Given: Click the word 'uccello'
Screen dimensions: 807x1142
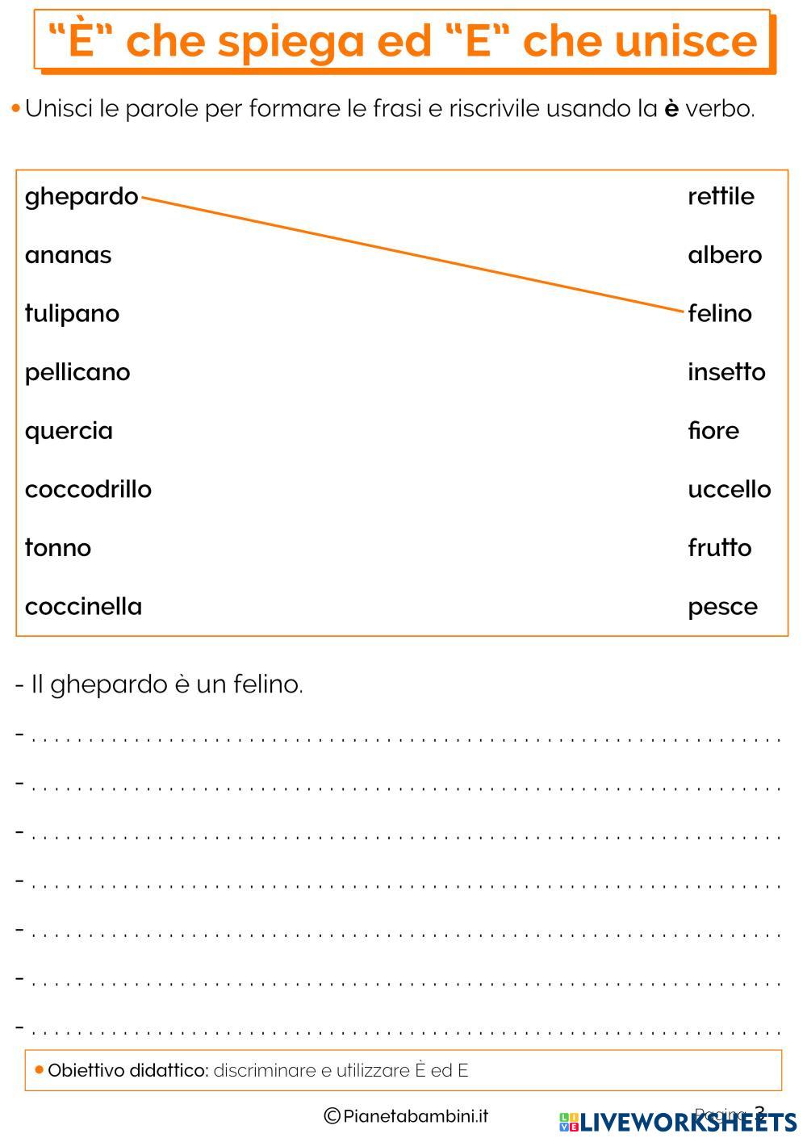Looking at the screenshot, I should tap(729, 489).
